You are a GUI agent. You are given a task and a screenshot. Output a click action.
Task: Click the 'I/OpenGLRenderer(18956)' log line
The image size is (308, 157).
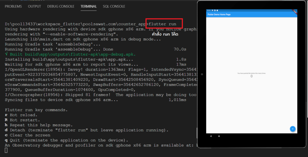(x=101, y=70)
